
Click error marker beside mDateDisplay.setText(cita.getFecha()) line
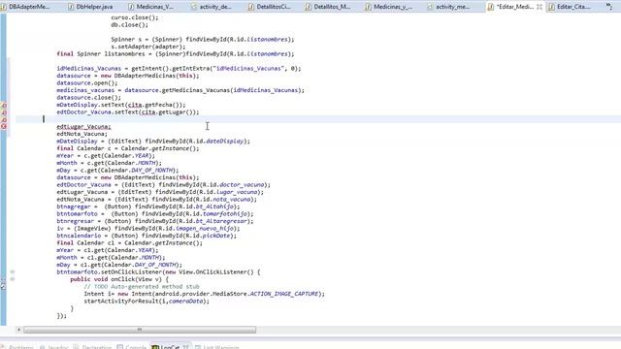(x=4, y=106)
